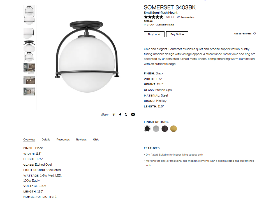Click the main Somerset fixture image
Image resolution: width=257 pixels, height=202 pixels.
tap(86, 57)
